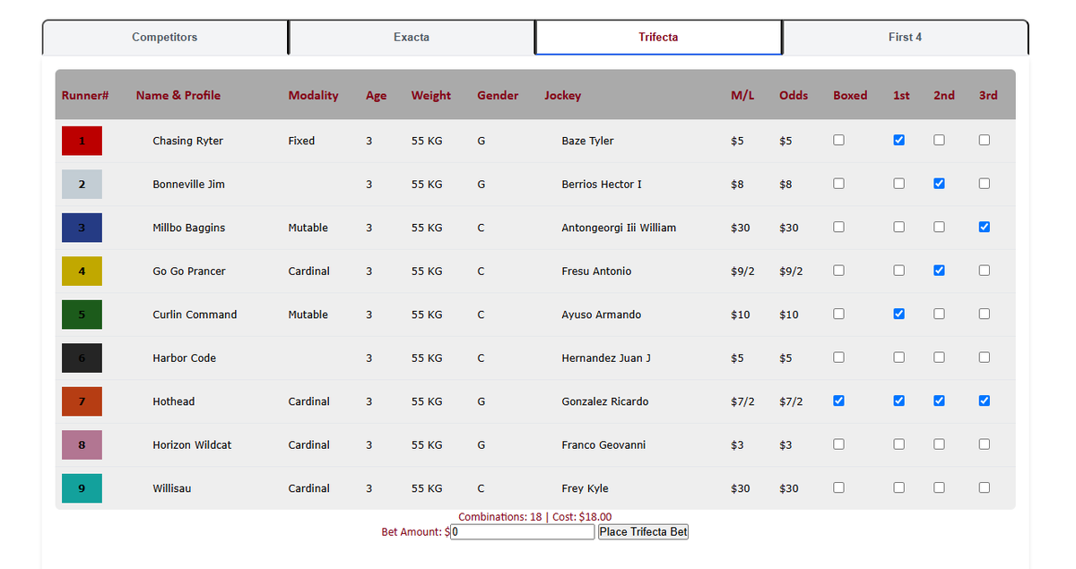This screenshot has height=569, width=1076.
Task: Click the Place Trifecta Bet button
Action: coord(643,532)
